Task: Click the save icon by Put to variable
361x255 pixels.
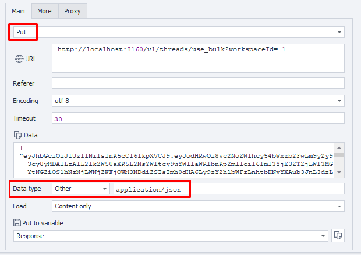Action: (x=17, y=222)
